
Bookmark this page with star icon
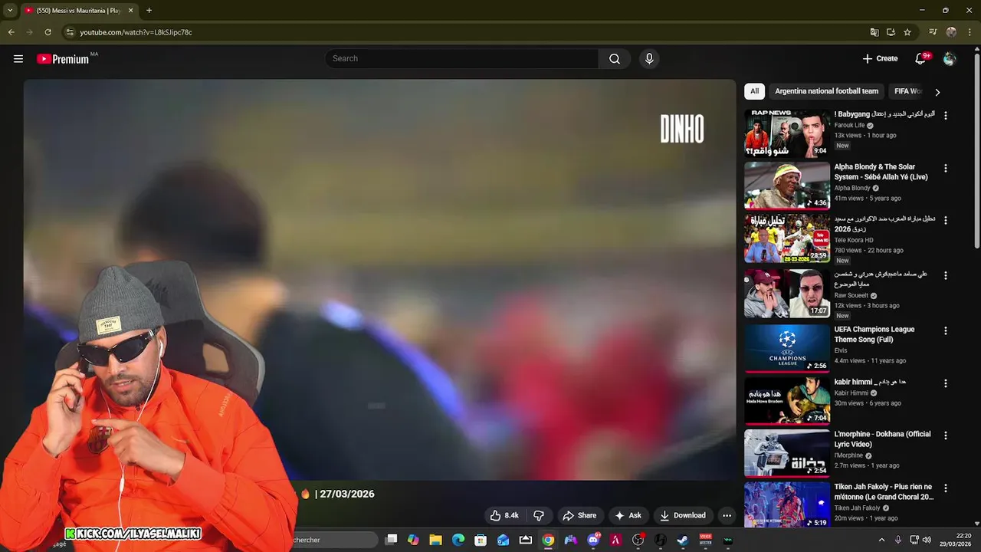[907, 32]
